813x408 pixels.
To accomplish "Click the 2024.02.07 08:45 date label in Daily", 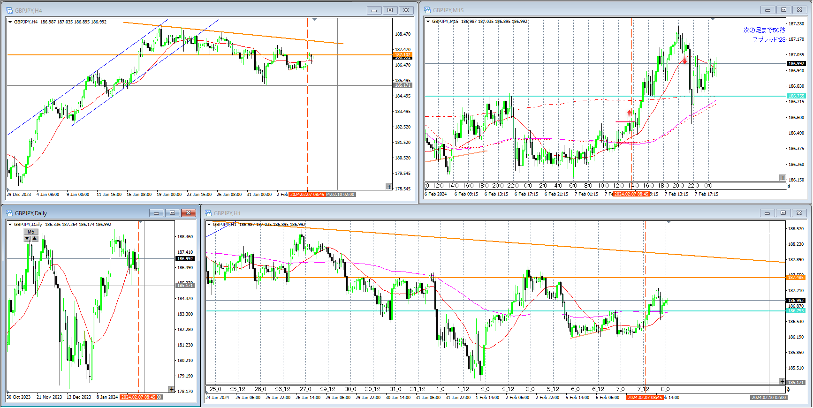I will (138, 397).
